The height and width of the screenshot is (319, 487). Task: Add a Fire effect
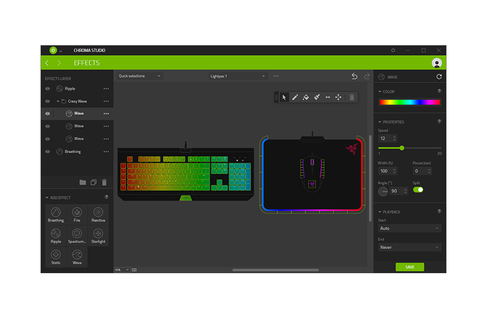point(77,215)
